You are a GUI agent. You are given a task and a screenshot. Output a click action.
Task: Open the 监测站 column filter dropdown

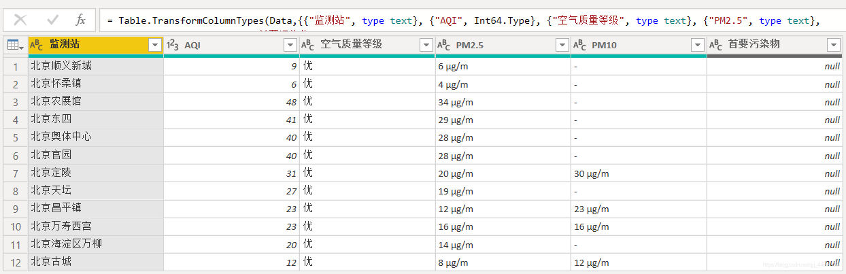click(x=154, y=45)
